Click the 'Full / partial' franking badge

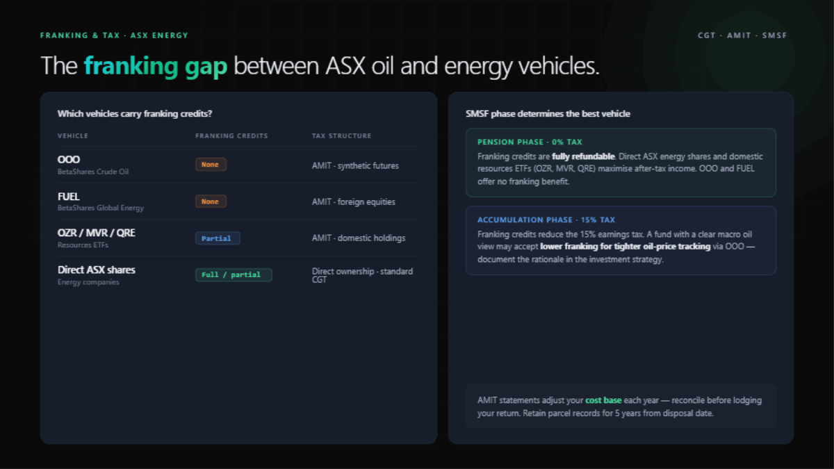click(x=234, y=274)
